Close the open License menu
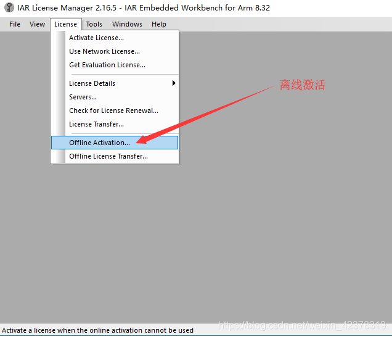The height and width of the screenshot is (337, 392). click(66, 24)
